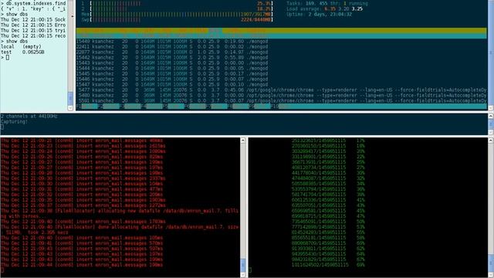Click log line at 21:09:37 insert 1272ms
This screenshot has height=278, width=494.
(x=83, y=205)
